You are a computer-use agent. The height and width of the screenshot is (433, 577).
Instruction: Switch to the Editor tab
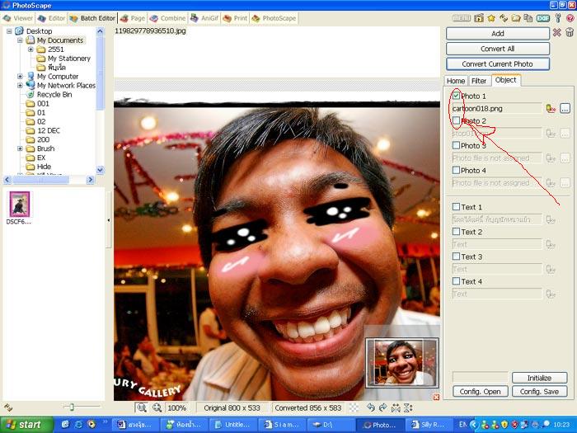(x=51, y=18)
